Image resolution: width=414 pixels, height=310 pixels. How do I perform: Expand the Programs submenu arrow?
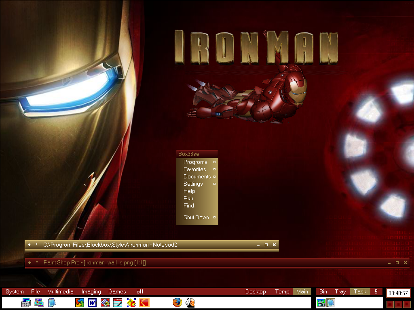tap(214, 162)
